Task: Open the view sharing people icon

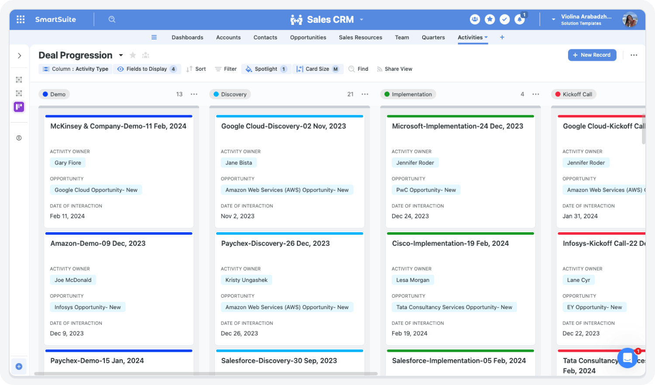Action: 146,55
